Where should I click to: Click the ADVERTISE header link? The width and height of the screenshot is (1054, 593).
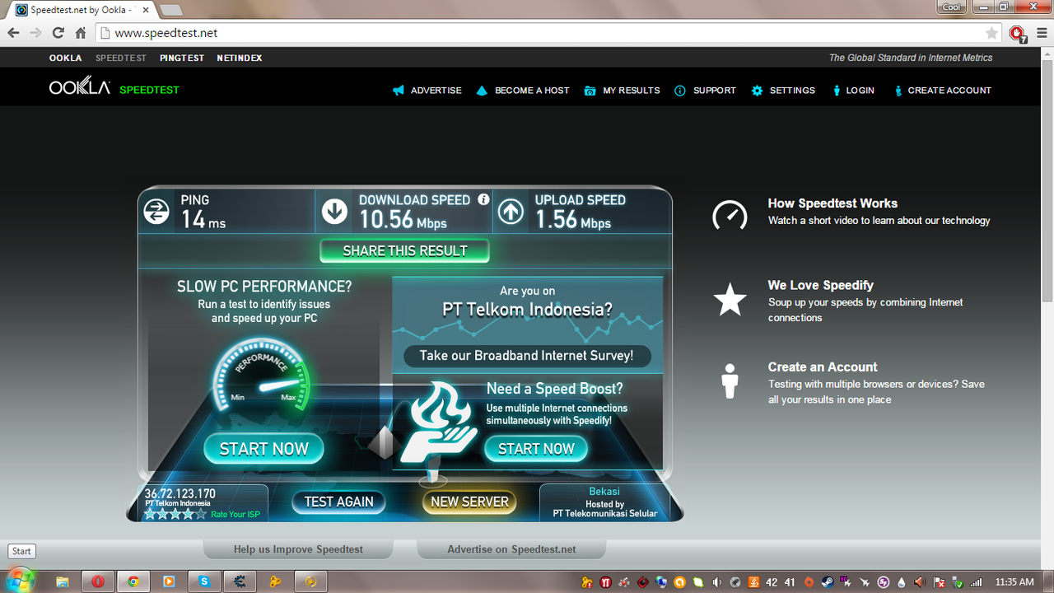coord(436,91)
